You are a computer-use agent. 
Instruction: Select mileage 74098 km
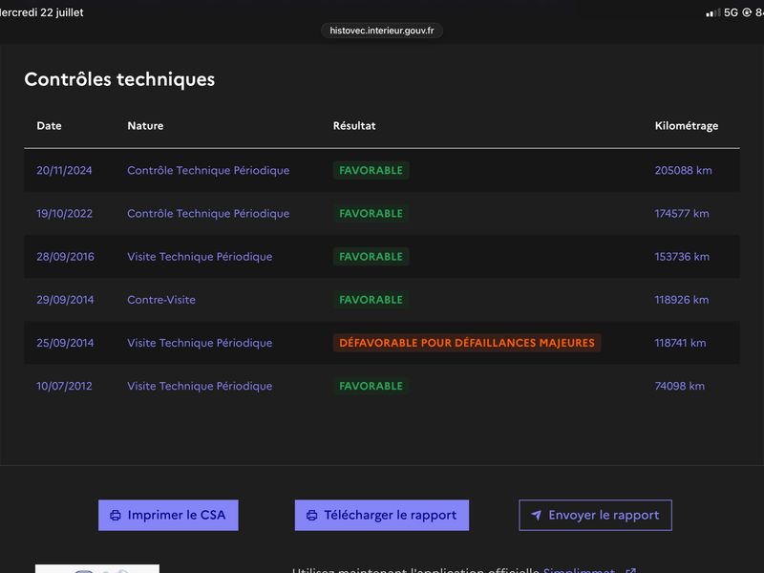pyautogui.click(x=680, y=386)
